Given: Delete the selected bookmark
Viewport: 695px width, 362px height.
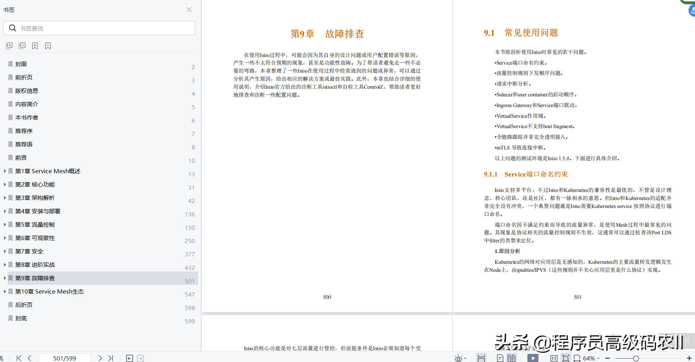Looking at the screenshot, I should 48,46.
